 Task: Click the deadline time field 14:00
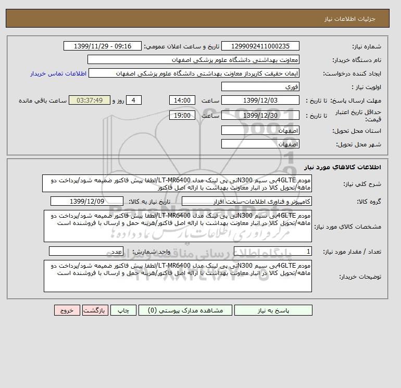[182, 101]
